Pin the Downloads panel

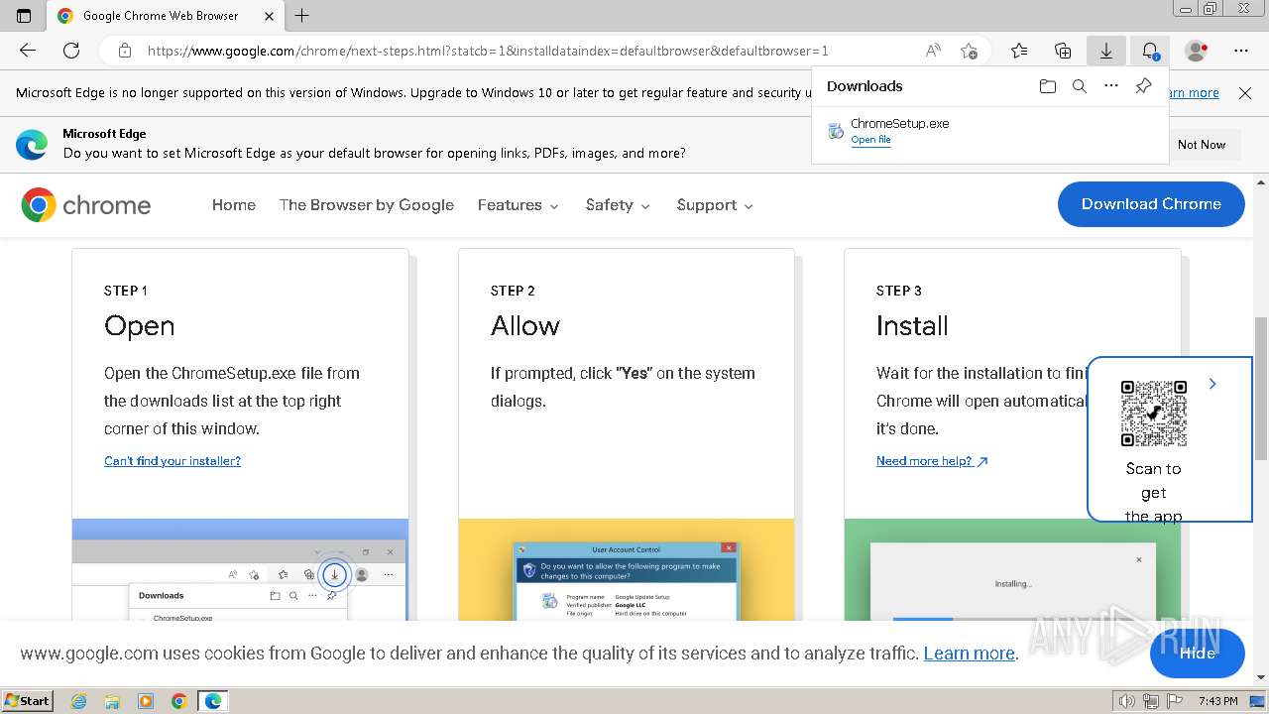pos(1143,86)
